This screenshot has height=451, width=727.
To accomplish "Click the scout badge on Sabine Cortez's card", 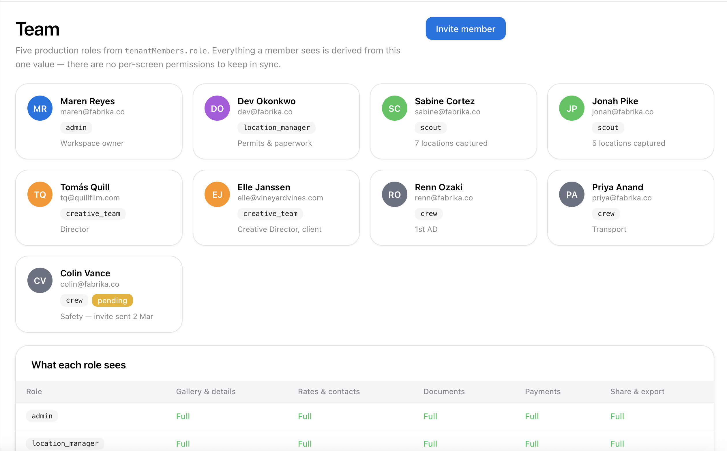I will coord(430,128).
